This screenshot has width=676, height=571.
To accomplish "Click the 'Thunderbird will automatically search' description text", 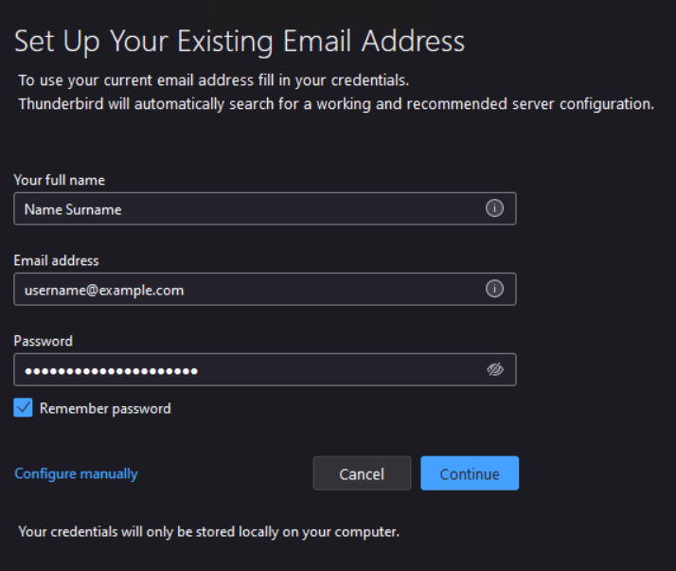I will [336, 104].
